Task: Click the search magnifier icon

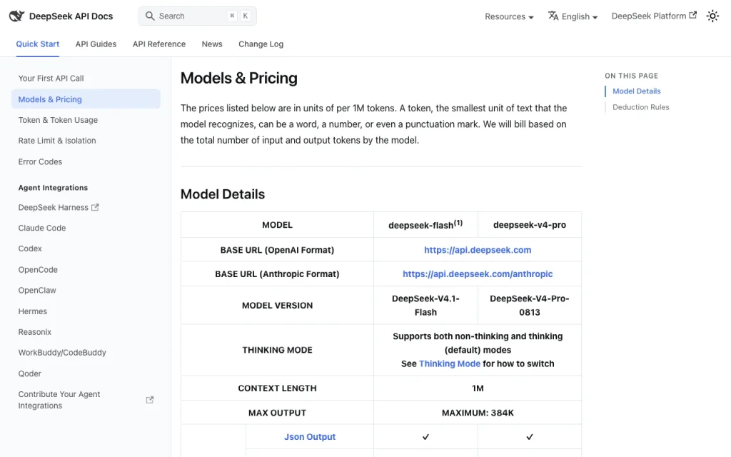Action: (x=150, y=16)
